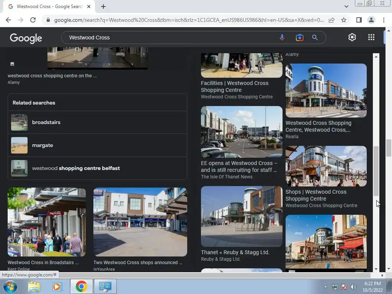Open the control panel taskbar app

pyautogui.click(x=105, y=286)
